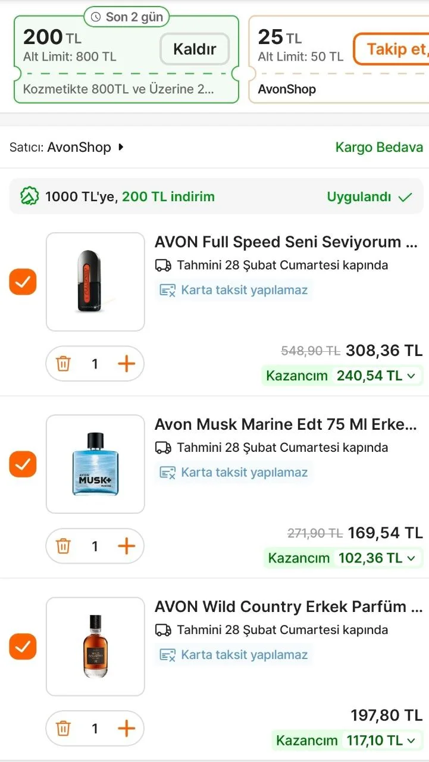Delete the AVON Full Speed item with trash icon
This screenshot has width=429, height=762.
(x=63, y=364)
